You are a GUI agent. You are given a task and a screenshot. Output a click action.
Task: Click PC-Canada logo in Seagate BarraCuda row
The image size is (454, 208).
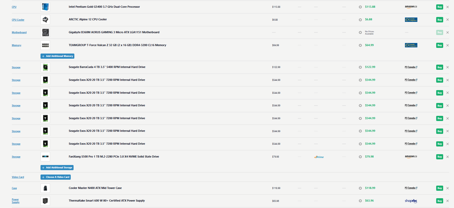point(411,67)
